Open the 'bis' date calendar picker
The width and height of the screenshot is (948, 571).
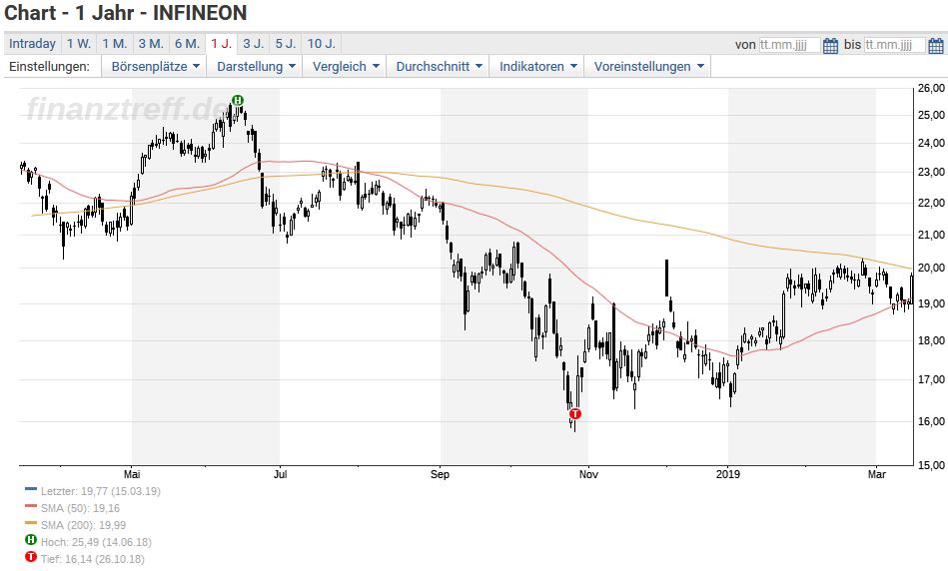click(x=935, y=45)
